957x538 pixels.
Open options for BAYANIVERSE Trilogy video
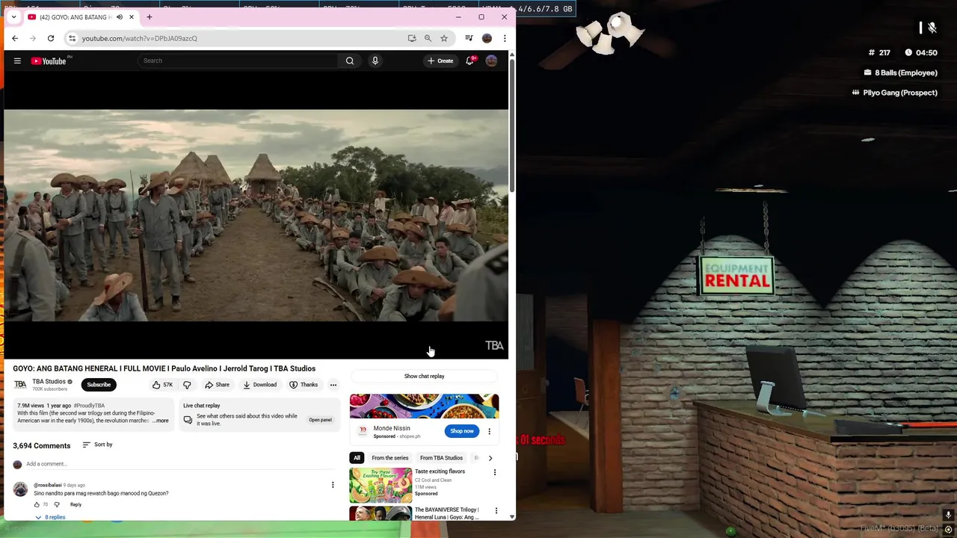point(496,511)
